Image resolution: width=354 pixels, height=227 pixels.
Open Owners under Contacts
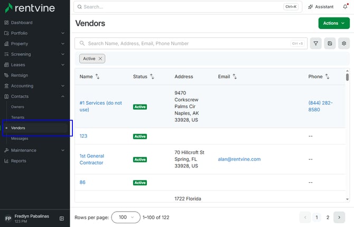point(17,107)
